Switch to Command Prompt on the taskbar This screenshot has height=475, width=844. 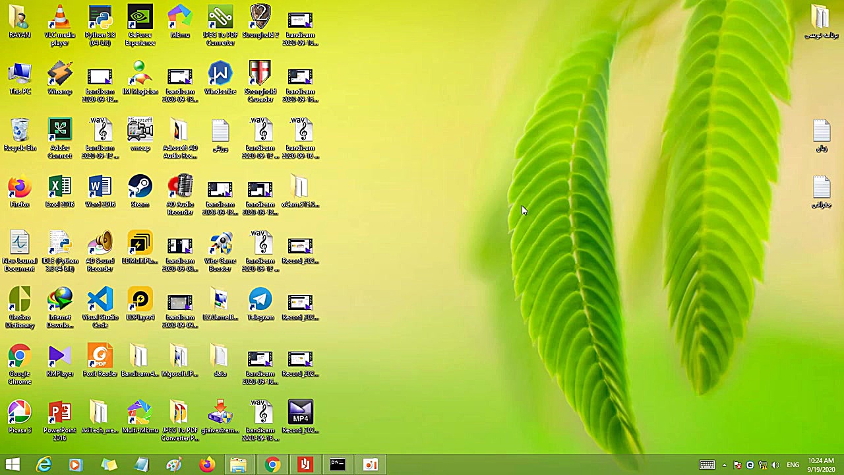(x=338, y=465)
